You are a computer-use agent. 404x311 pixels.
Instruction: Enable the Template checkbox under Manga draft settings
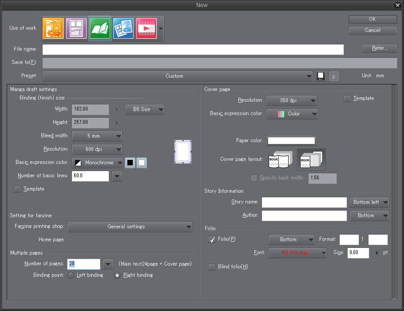point(18,189)
